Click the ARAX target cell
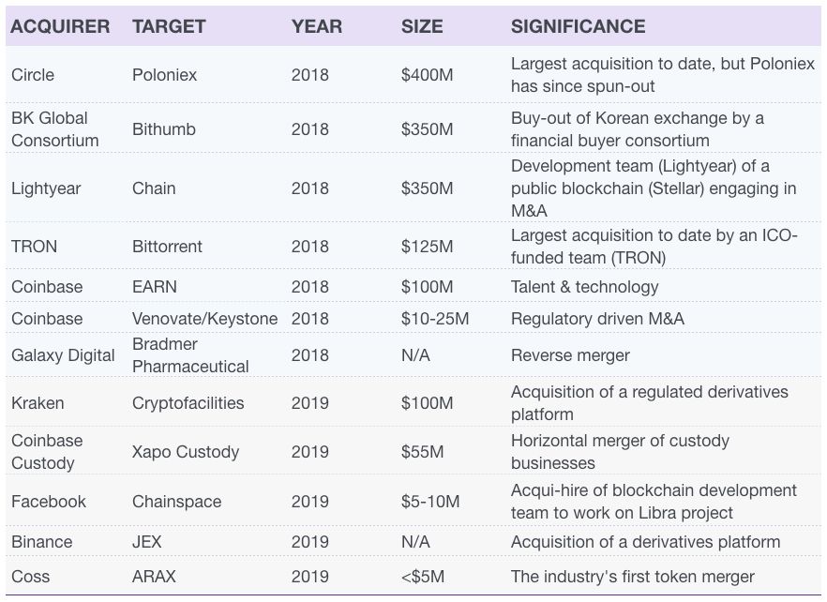The width and height of the screenshot is (827, 602). coord(154,577)
